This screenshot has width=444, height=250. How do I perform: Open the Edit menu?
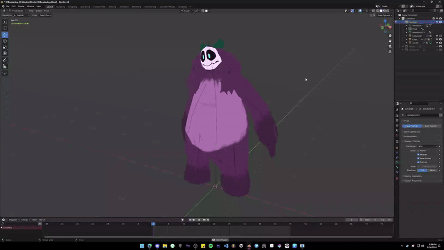tap(13, 6)
